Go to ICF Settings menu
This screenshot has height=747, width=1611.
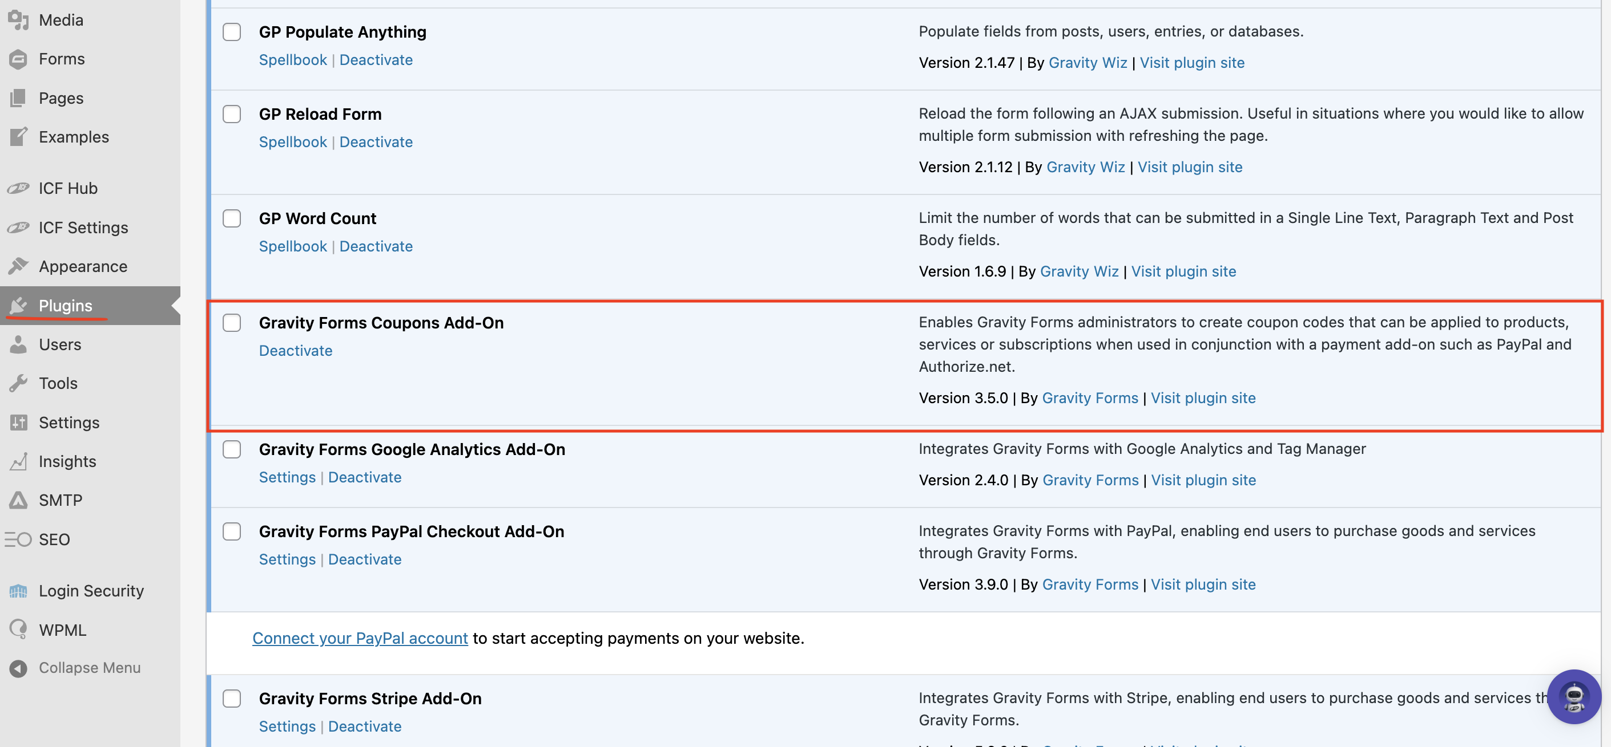click(83, 228)
